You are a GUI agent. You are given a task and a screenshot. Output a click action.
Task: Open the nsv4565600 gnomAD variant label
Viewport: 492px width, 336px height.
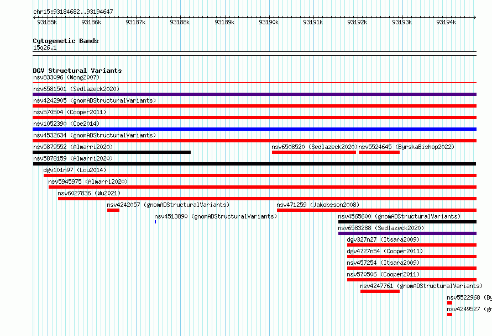(399, 216)
